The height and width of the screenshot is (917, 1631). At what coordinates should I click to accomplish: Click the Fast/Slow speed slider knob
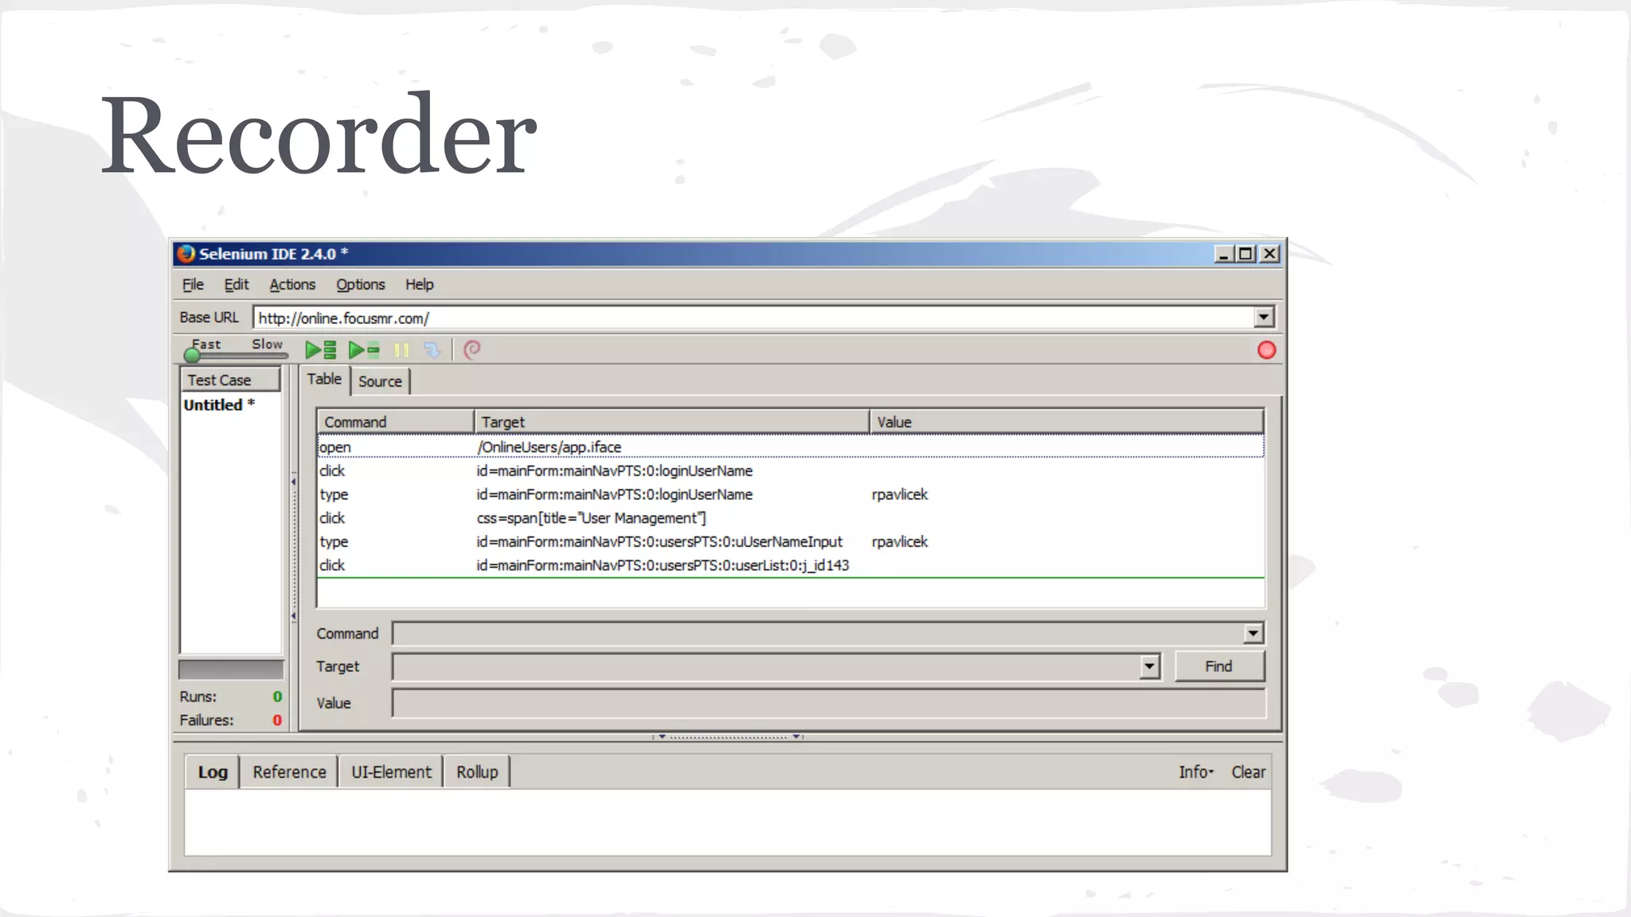[192, 355]
